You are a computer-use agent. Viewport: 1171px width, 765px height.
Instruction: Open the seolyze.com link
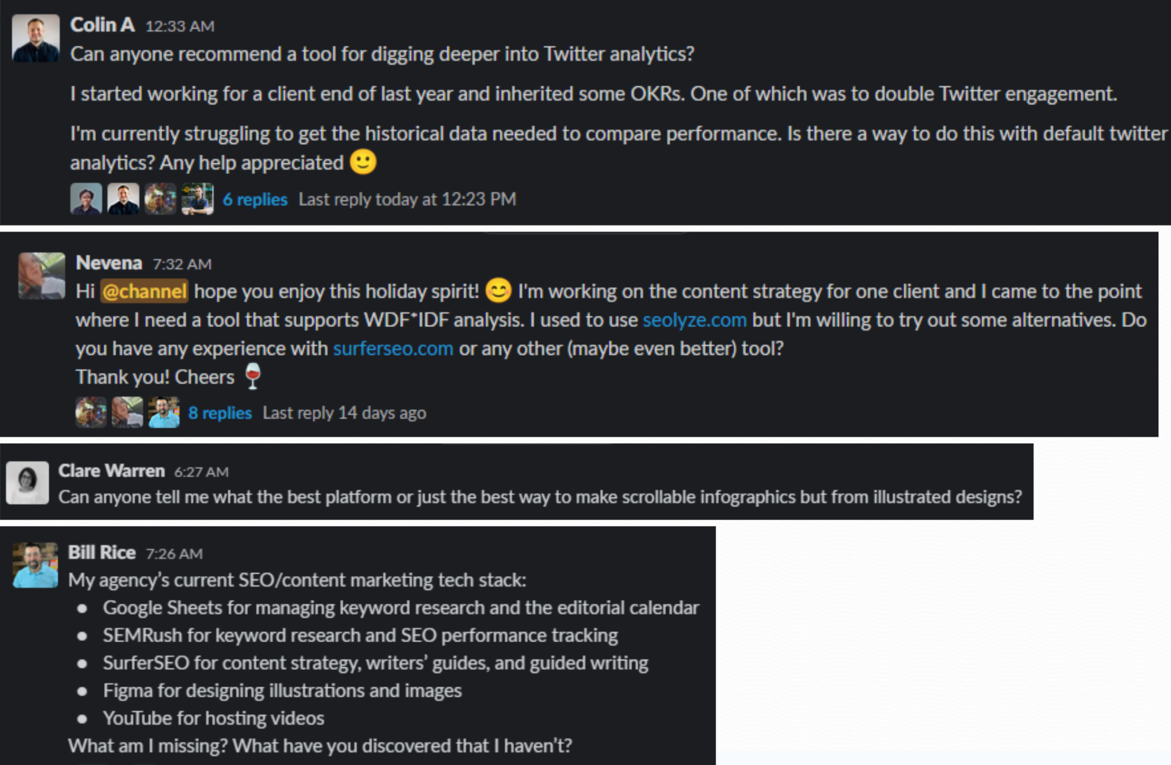pyautogui.click(x=694, y=320)
